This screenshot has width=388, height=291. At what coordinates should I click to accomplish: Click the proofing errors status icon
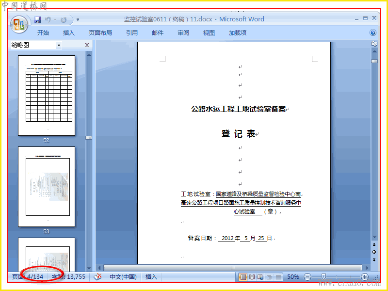(x=97, y=276)
